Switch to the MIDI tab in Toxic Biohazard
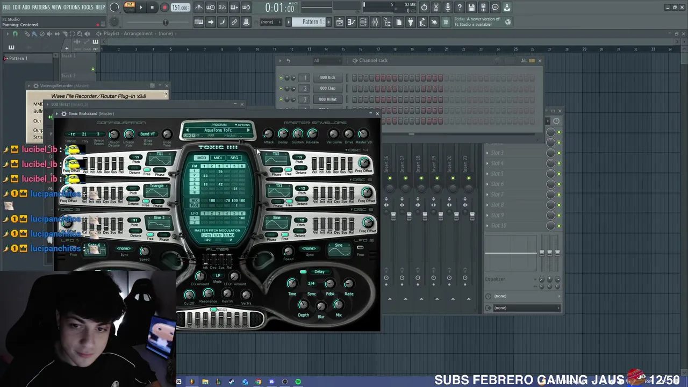The image size is (688, 387). click(x=218, y=158)
